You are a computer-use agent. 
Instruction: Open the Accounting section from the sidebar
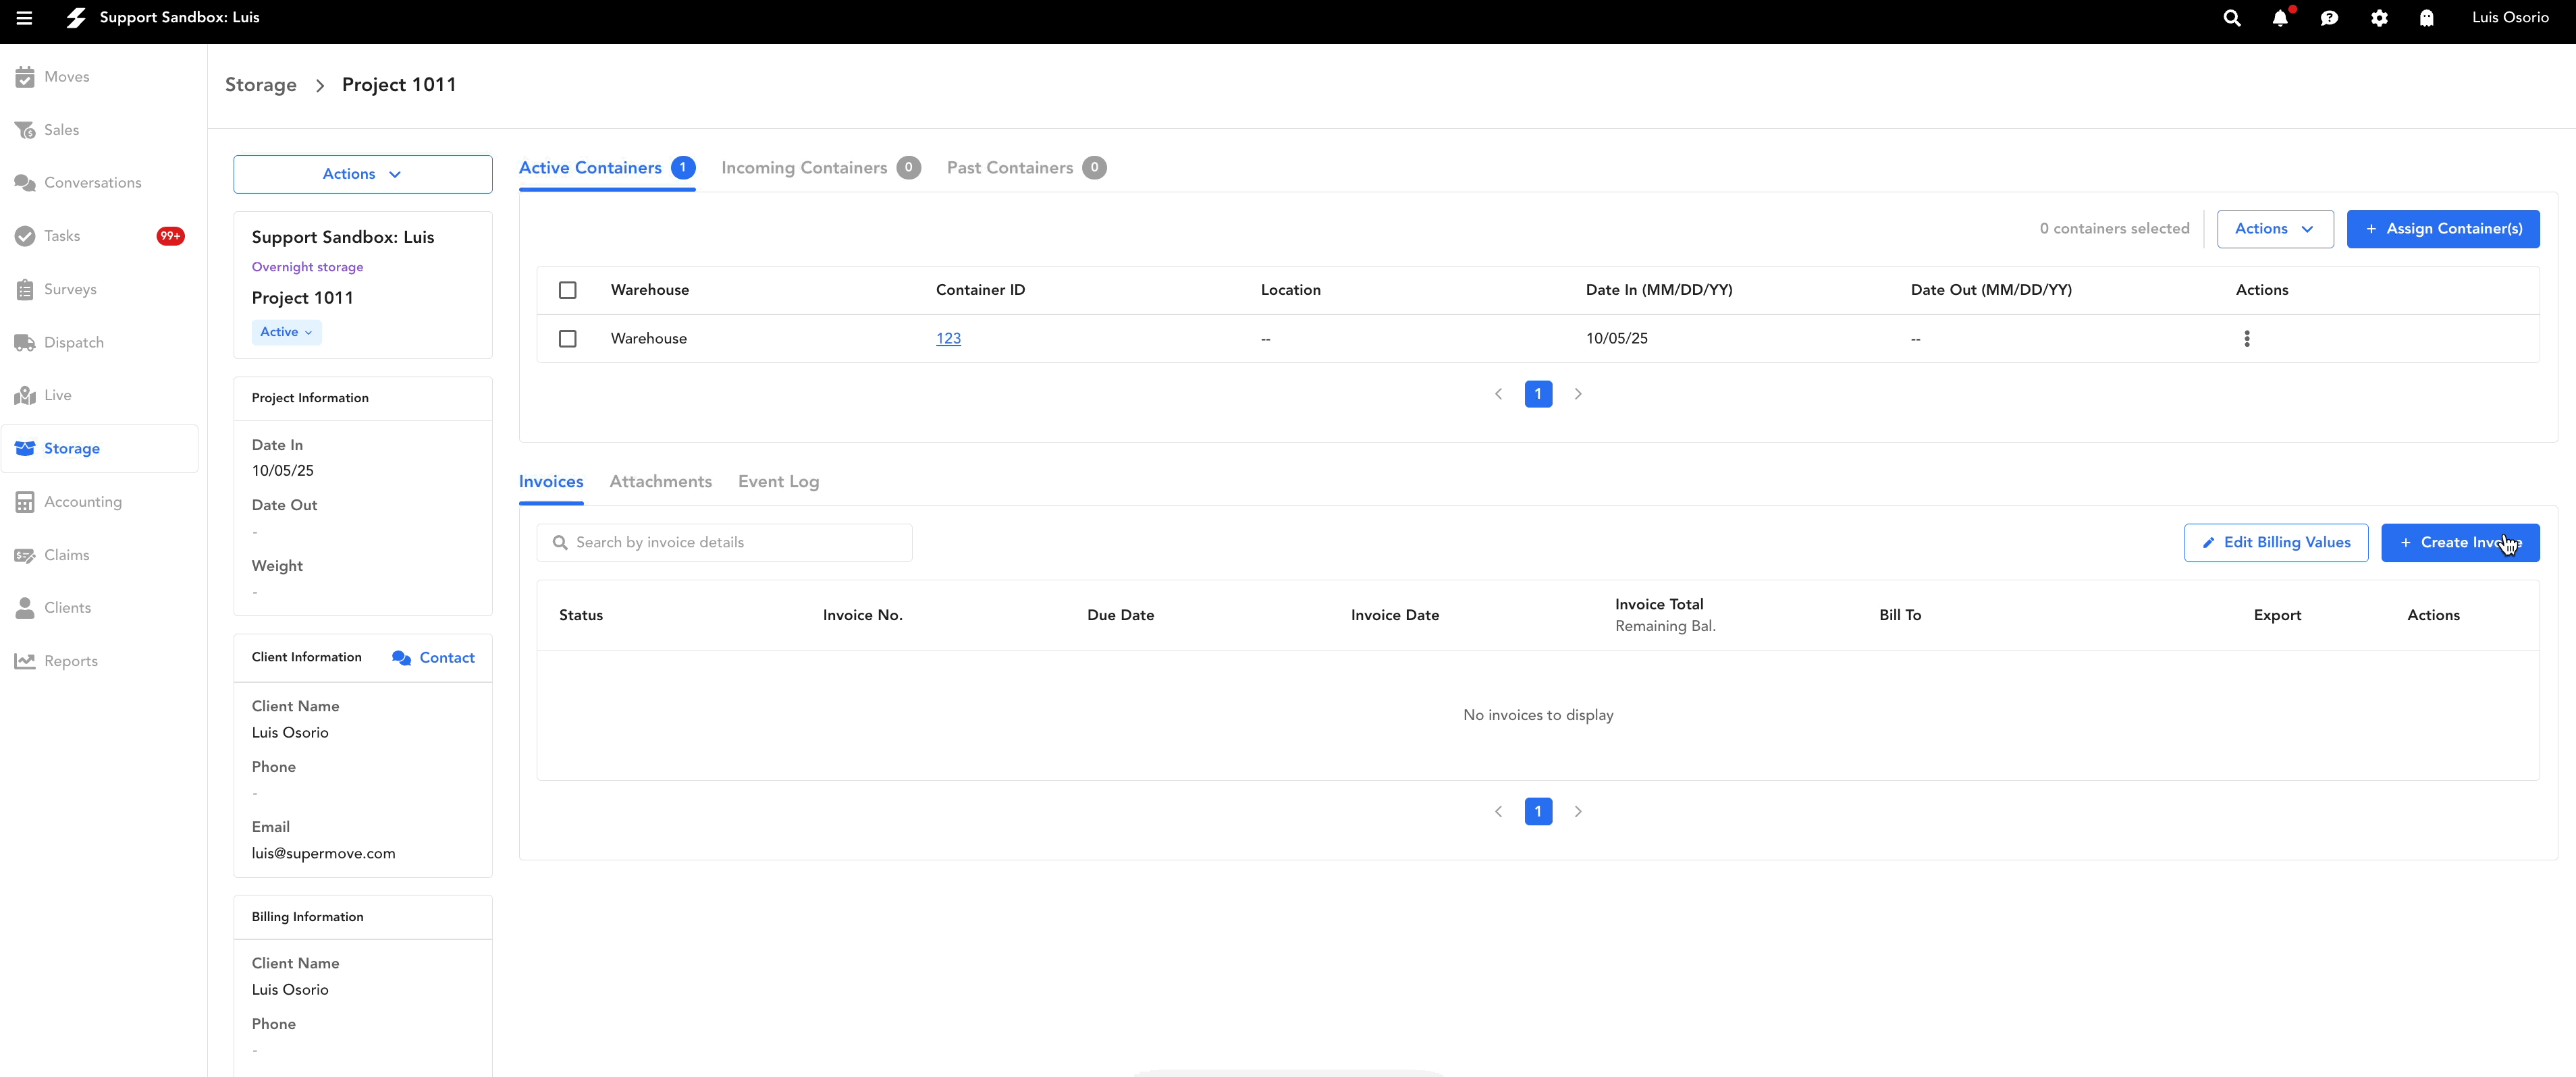(x=82, y=501)
